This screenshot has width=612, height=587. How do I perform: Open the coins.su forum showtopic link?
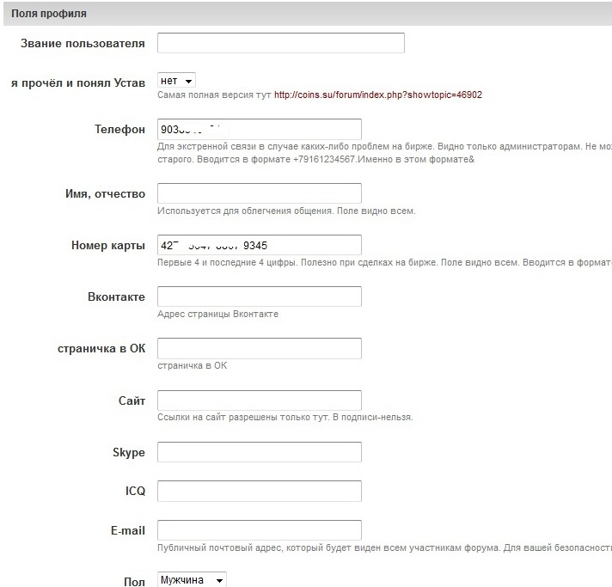point(378,95)
